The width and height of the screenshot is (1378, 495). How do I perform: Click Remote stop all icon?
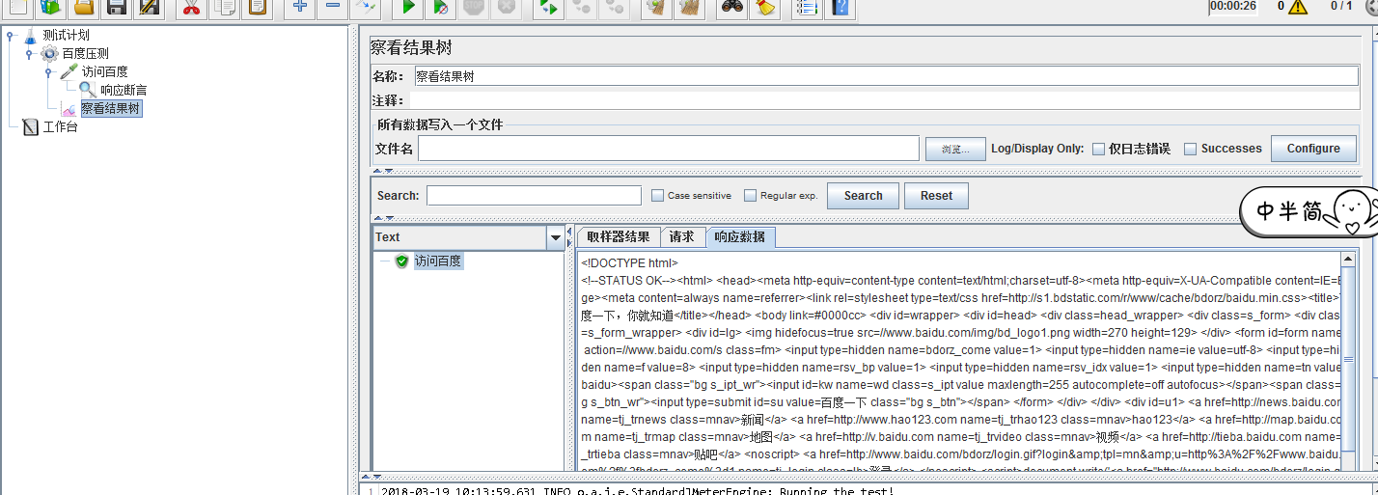click(x=581, y=8)
